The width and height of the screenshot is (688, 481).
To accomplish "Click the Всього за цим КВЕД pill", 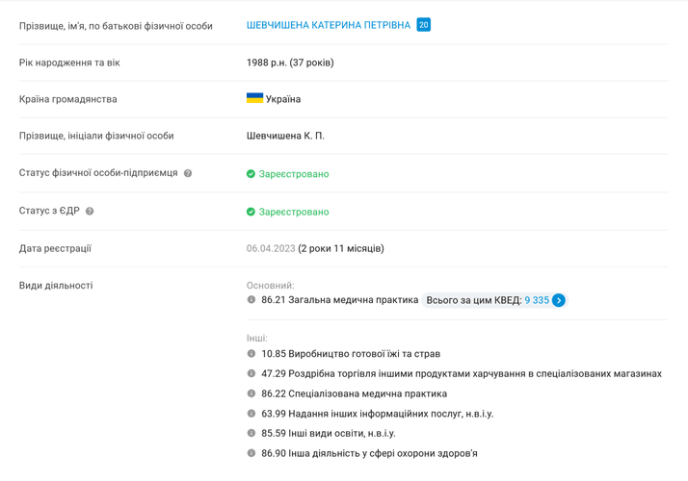I will click(474, 300).
